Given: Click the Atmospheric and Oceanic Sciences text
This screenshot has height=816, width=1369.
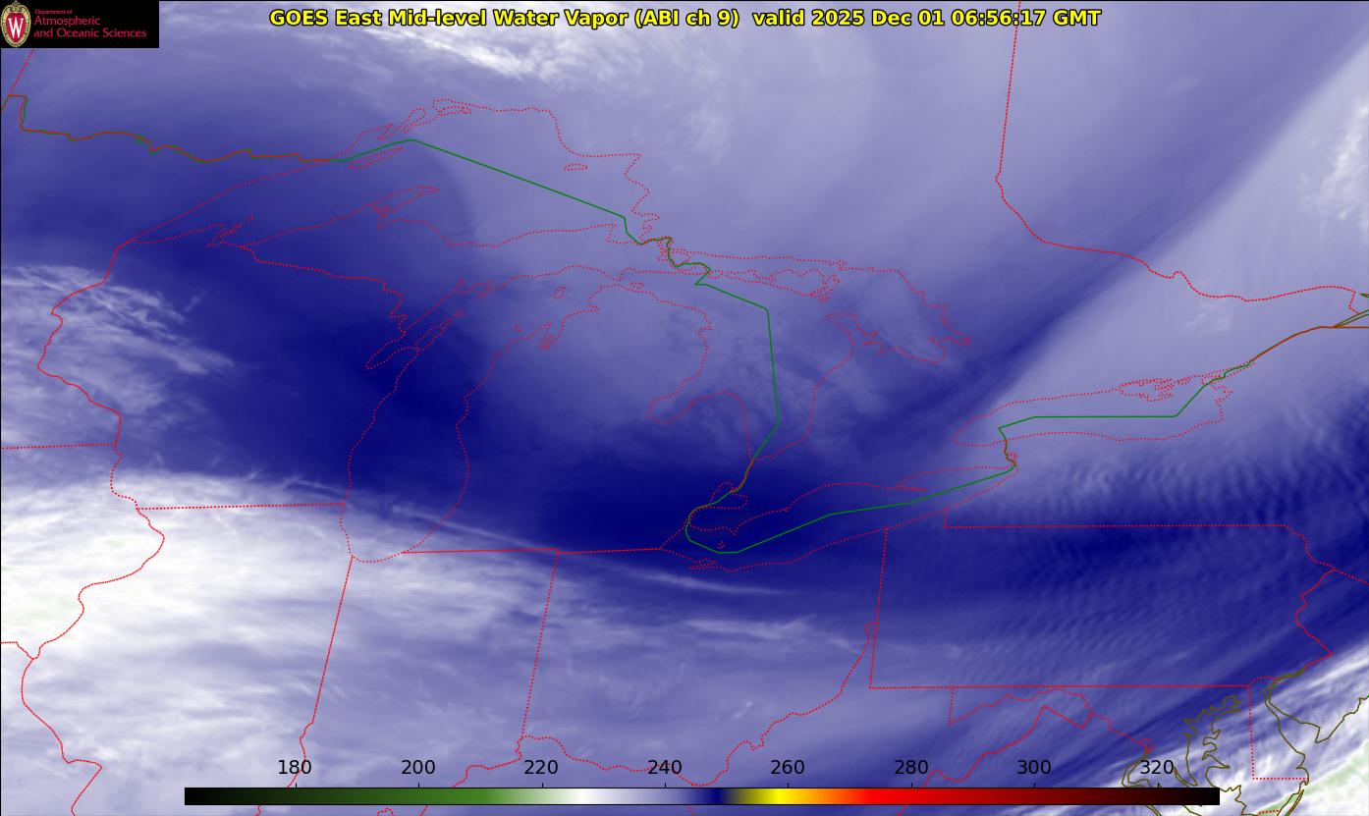Looking at the screenshot, I should [x=89, y=27].
